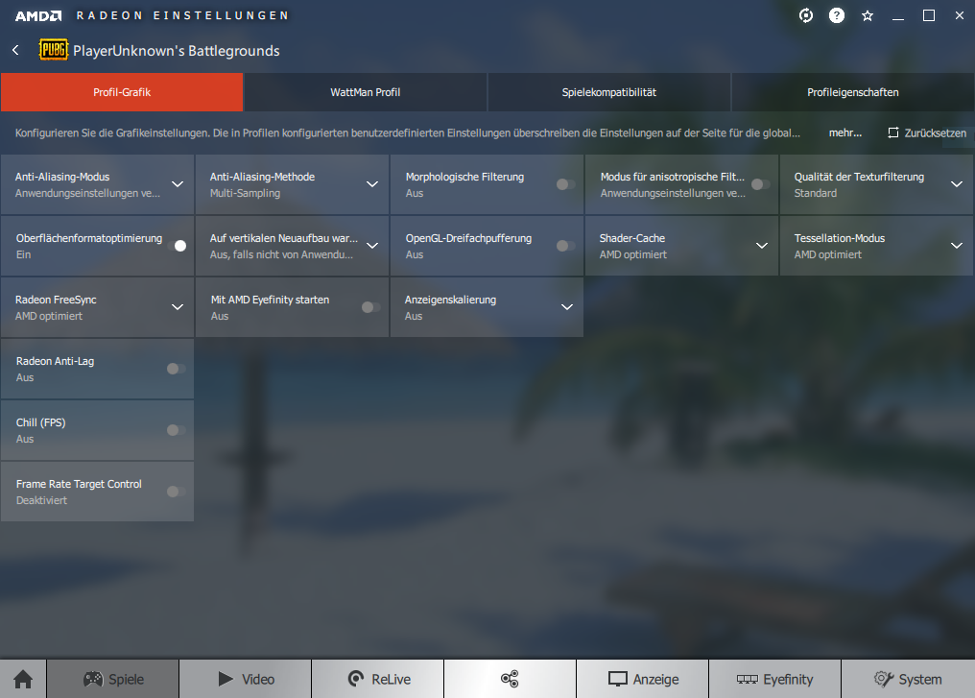
Task: Click the mehr... link
Action: (x=845, y=132)
